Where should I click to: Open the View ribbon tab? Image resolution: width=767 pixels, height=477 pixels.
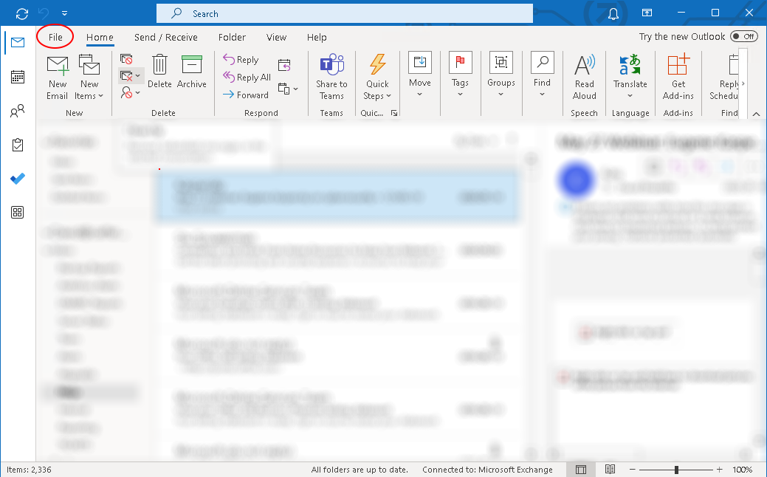276,37
